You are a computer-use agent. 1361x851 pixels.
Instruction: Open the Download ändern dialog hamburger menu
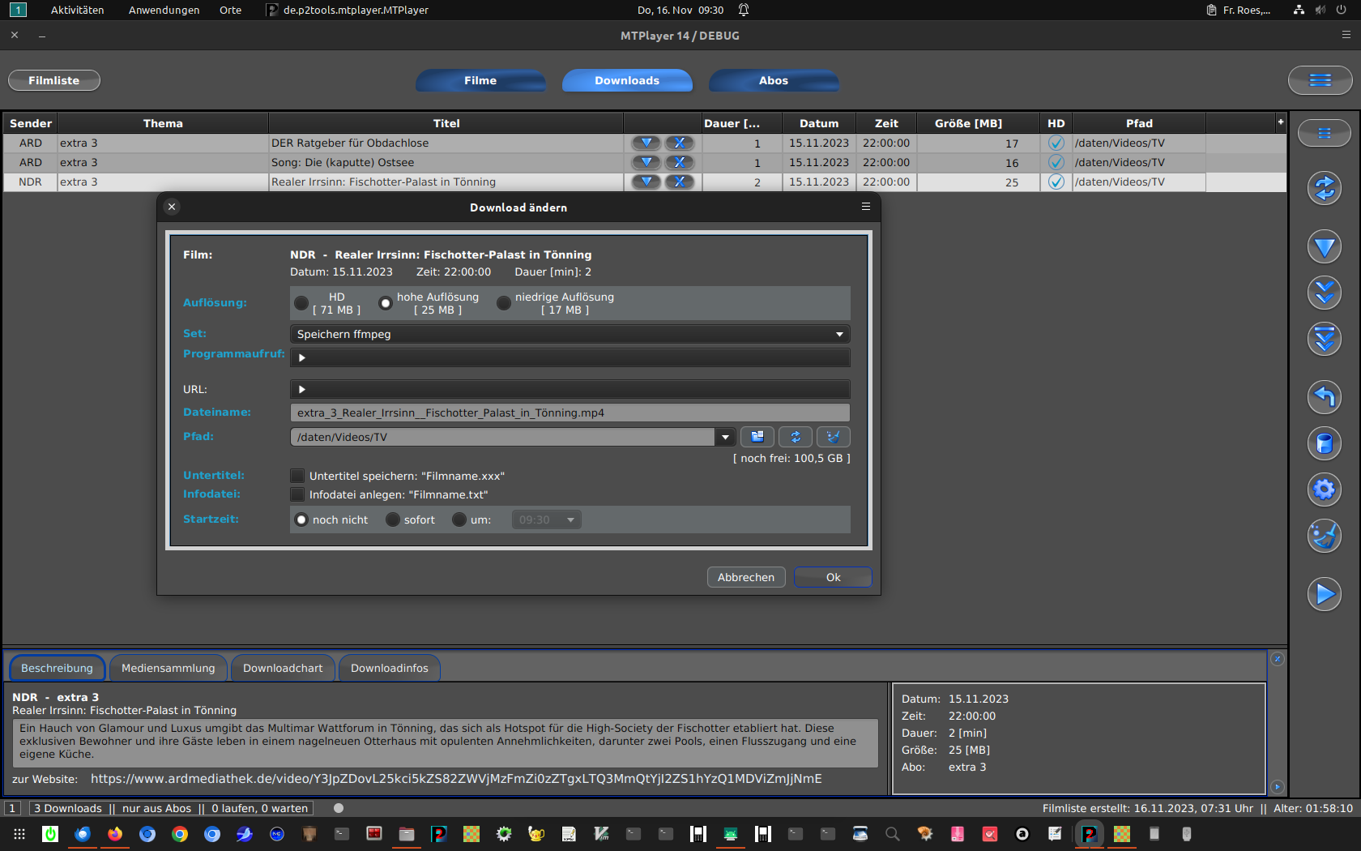point(866,207)
